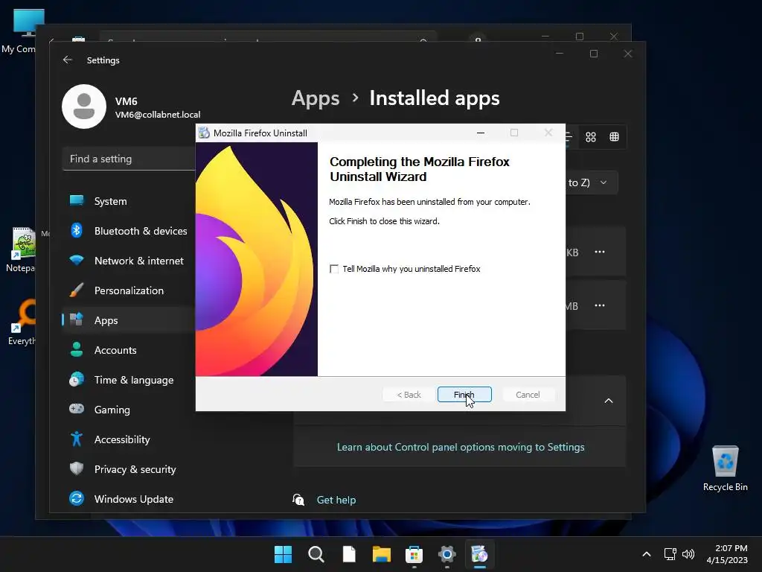
Task: Click the Get help headset icon
Action: click(298, 500)
